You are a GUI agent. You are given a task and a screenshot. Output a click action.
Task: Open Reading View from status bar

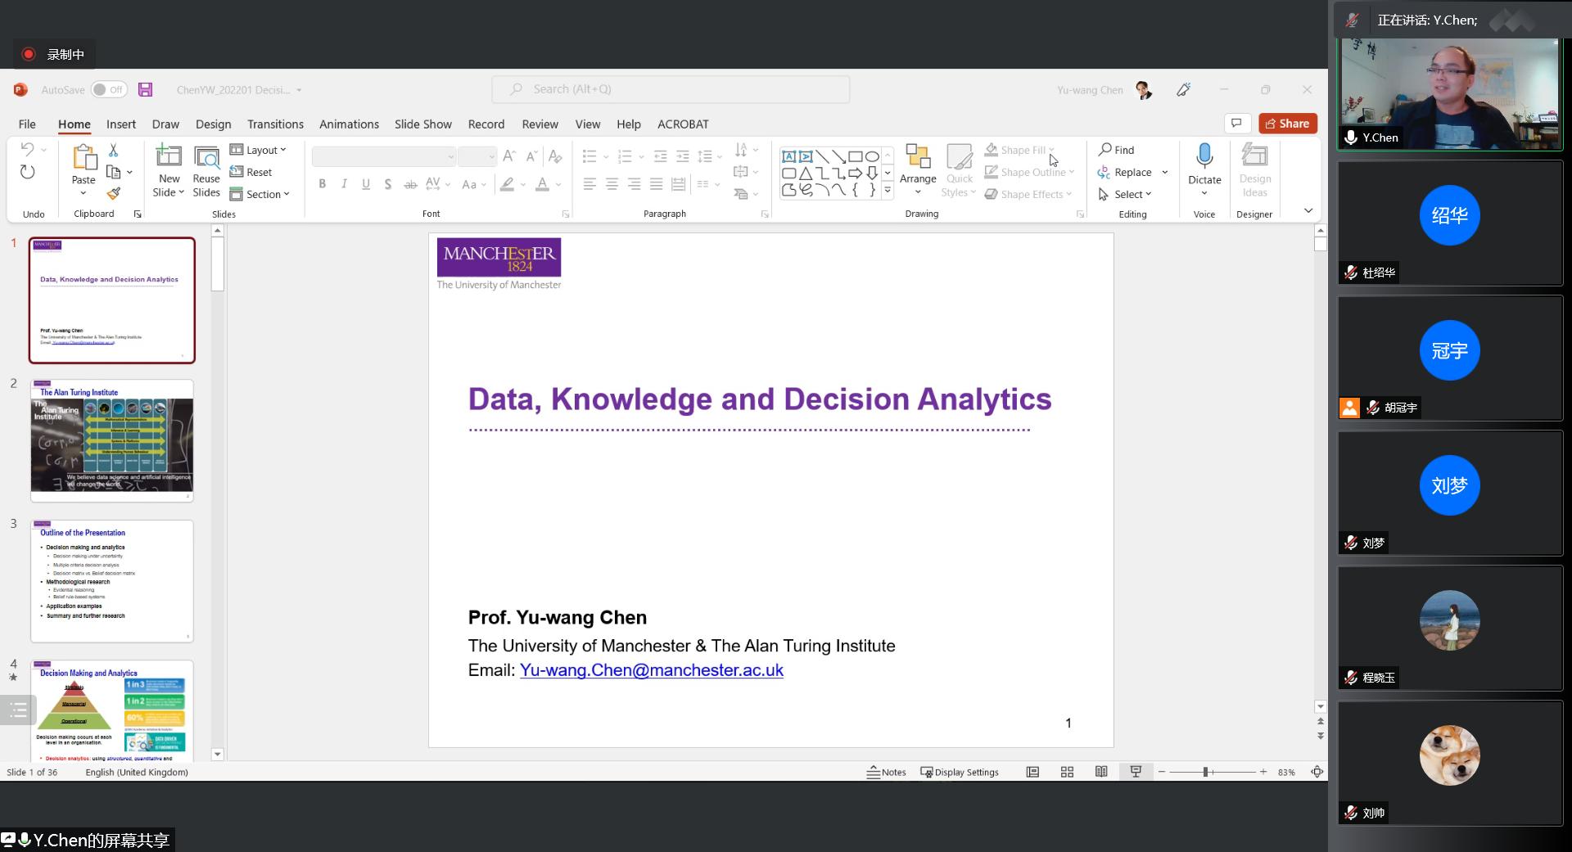click(1101, 772)
